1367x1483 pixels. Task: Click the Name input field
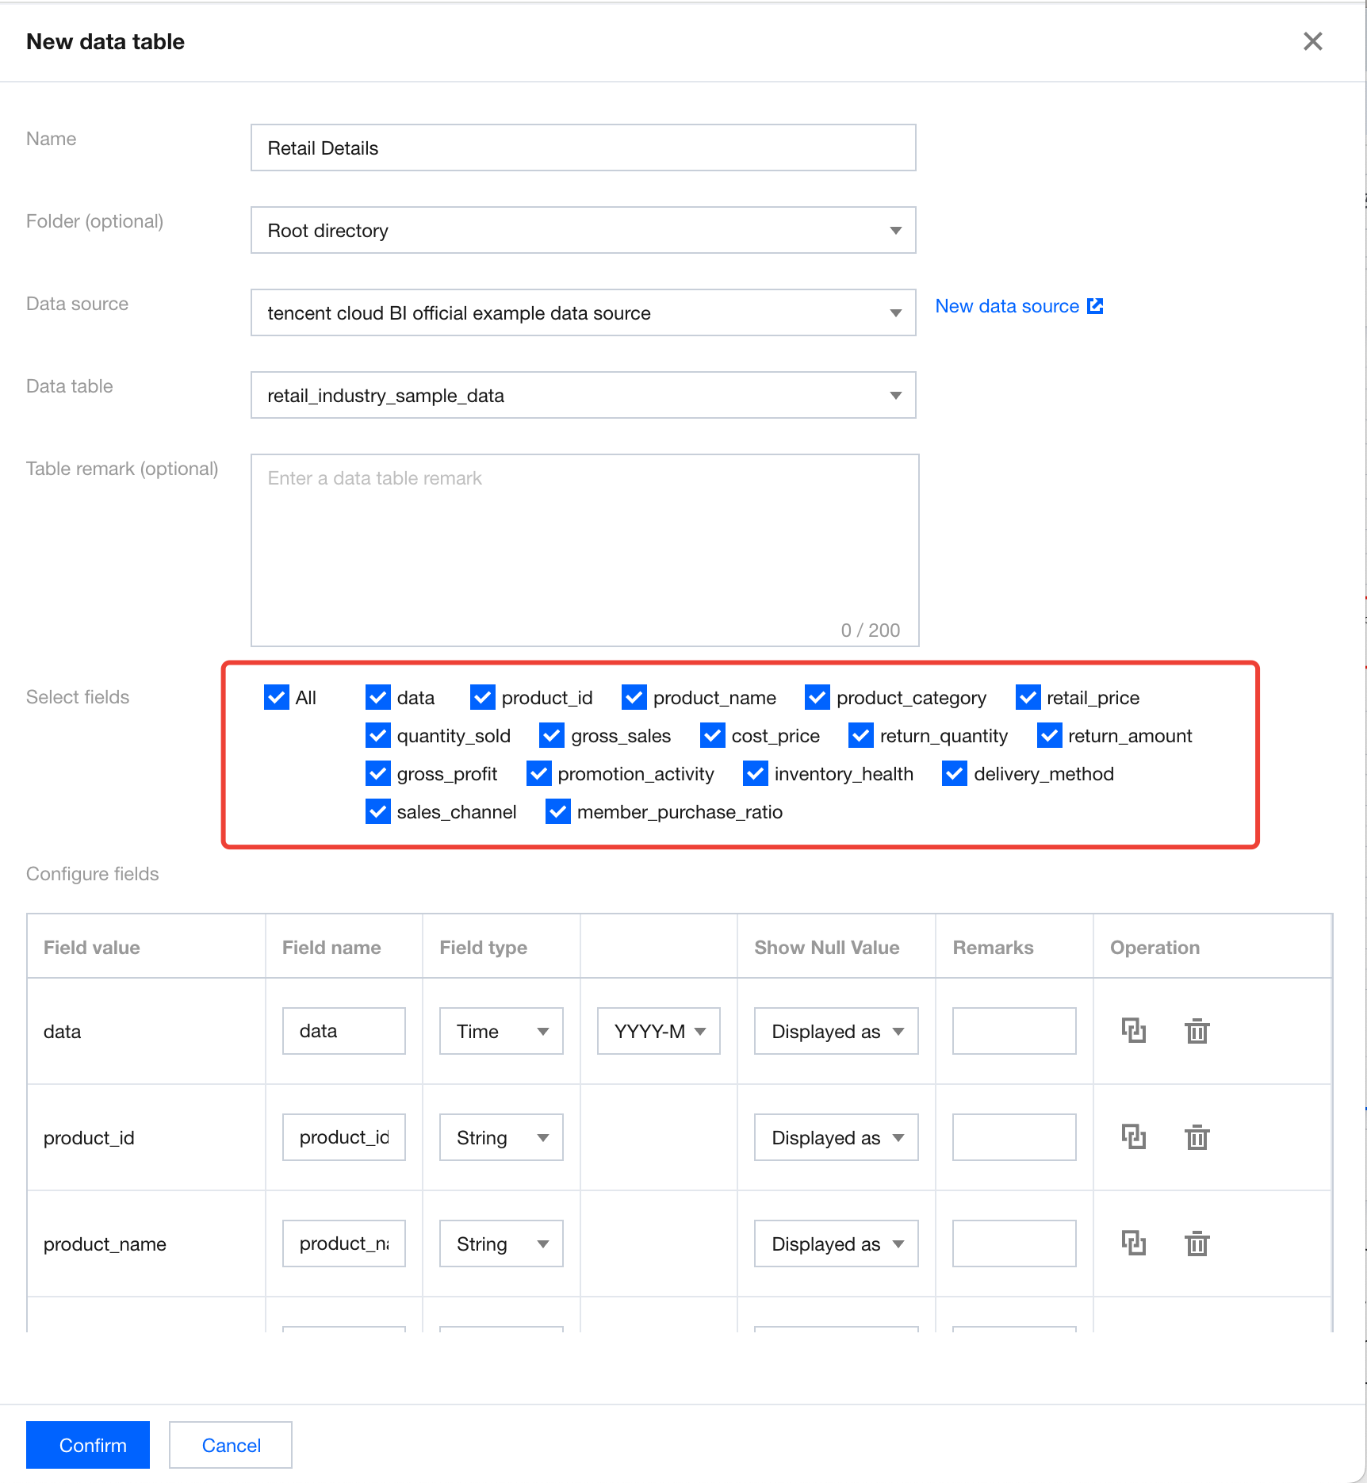click(x=583, y=148)
